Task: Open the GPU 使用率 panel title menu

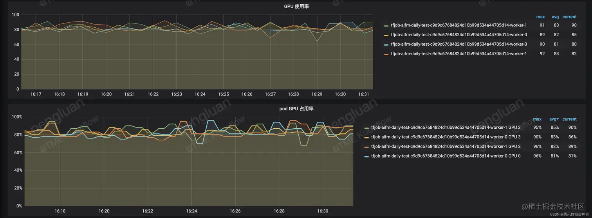Action: [x=296, y=6]
